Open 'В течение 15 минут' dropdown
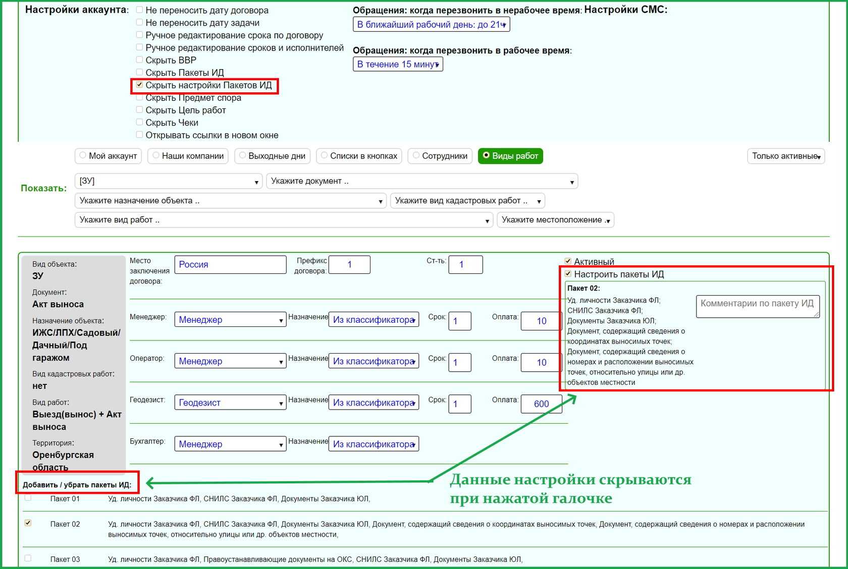The image size is (848, 569). pos(398,64)
